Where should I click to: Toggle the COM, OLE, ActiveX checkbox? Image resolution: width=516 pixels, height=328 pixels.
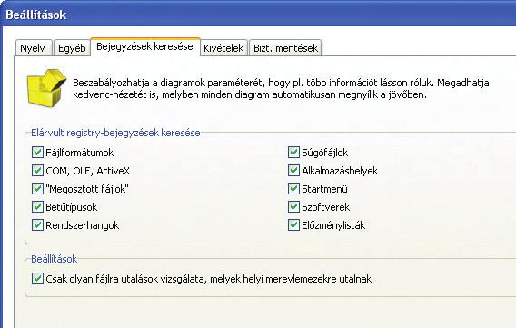point(37,171)
